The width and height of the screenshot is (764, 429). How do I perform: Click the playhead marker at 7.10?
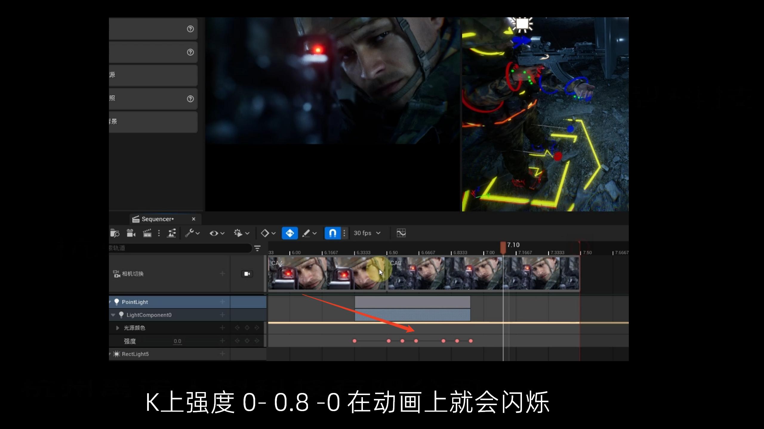pyautogui.click(x=503, y=247)
